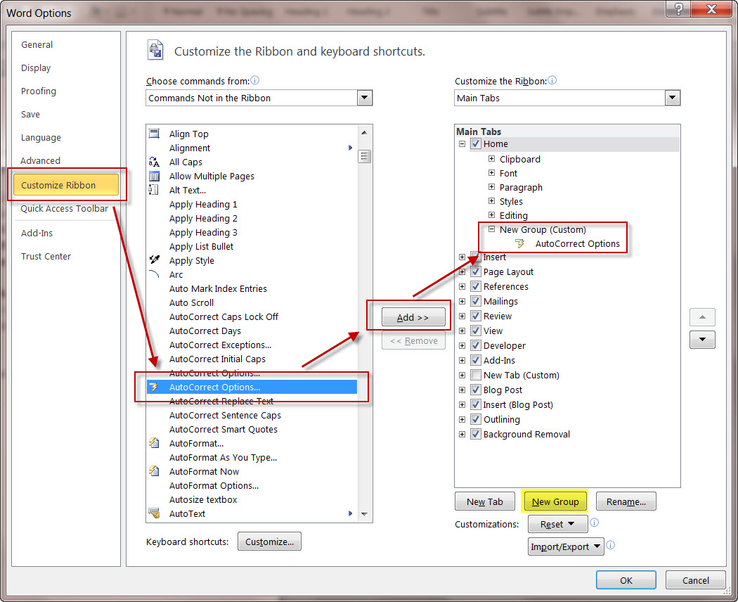Select Customize Ribbon category

click(x=66, y=185)
